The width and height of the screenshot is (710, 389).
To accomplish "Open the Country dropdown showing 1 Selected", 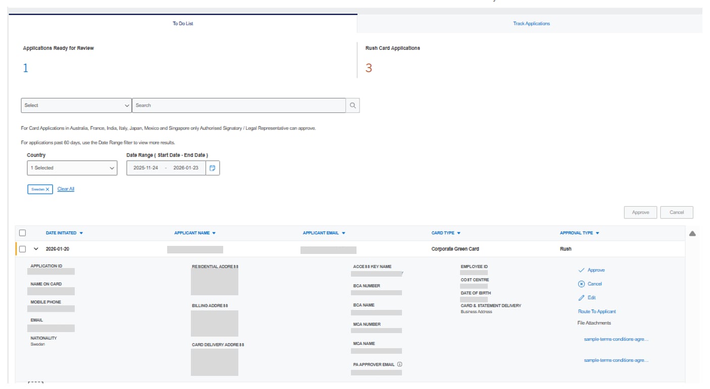I will 72,167.
